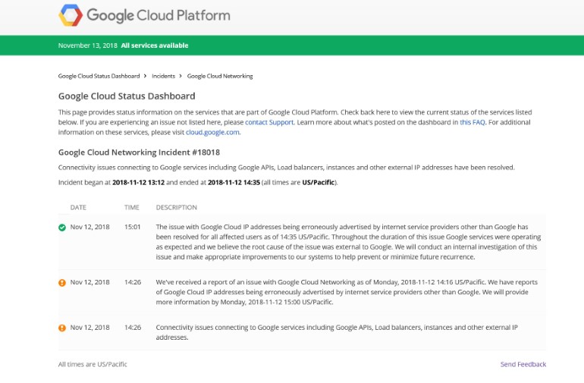Click the orange warning icon beside Connectivity issues entry
The image size is (584, 383).
62,328
